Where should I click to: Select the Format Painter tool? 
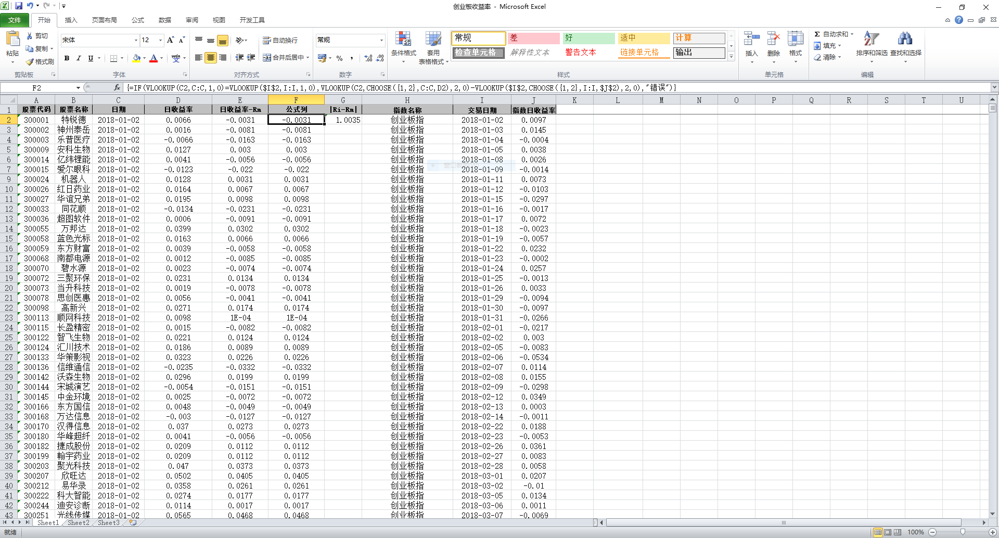[40, 61]
